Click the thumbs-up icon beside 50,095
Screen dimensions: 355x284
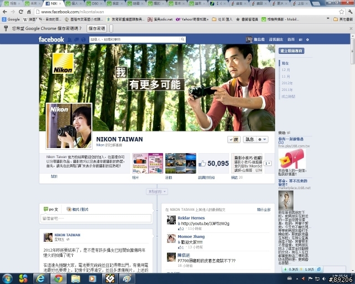coord(202,164)
